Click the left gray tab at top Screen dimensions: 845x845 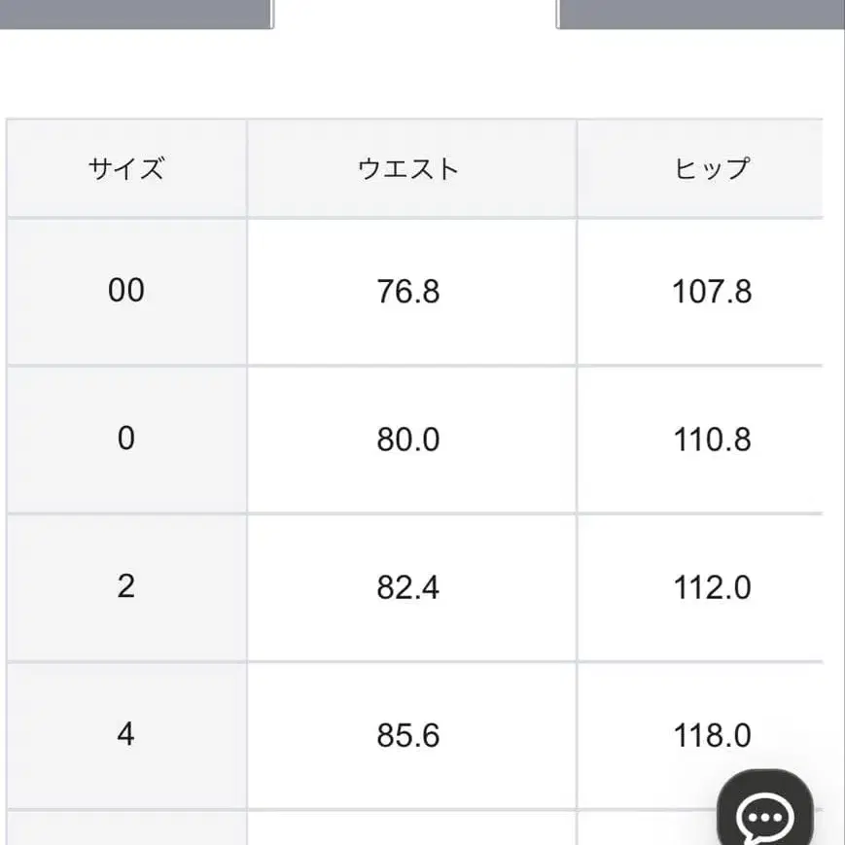[x=136, y=15]
